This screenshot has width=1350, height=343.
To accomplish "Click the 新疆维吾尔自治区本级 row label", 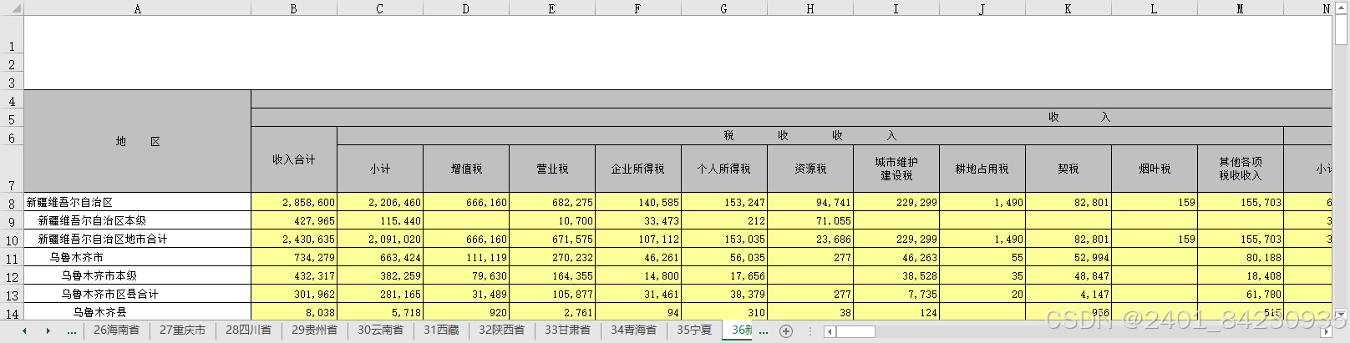I will coord(137,220).
